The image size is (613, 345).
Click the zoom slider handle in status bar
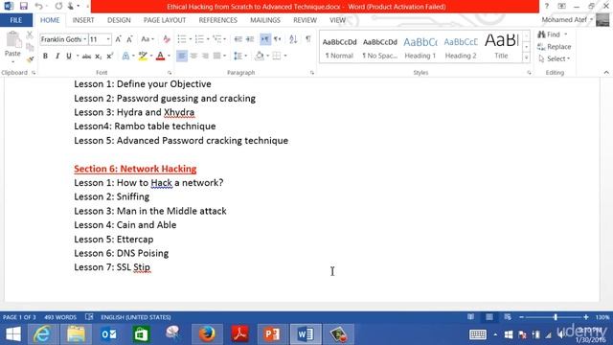556,317
